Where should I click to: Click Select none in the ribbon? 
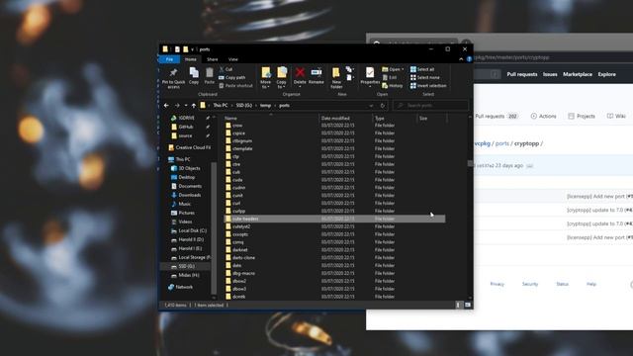425,77
